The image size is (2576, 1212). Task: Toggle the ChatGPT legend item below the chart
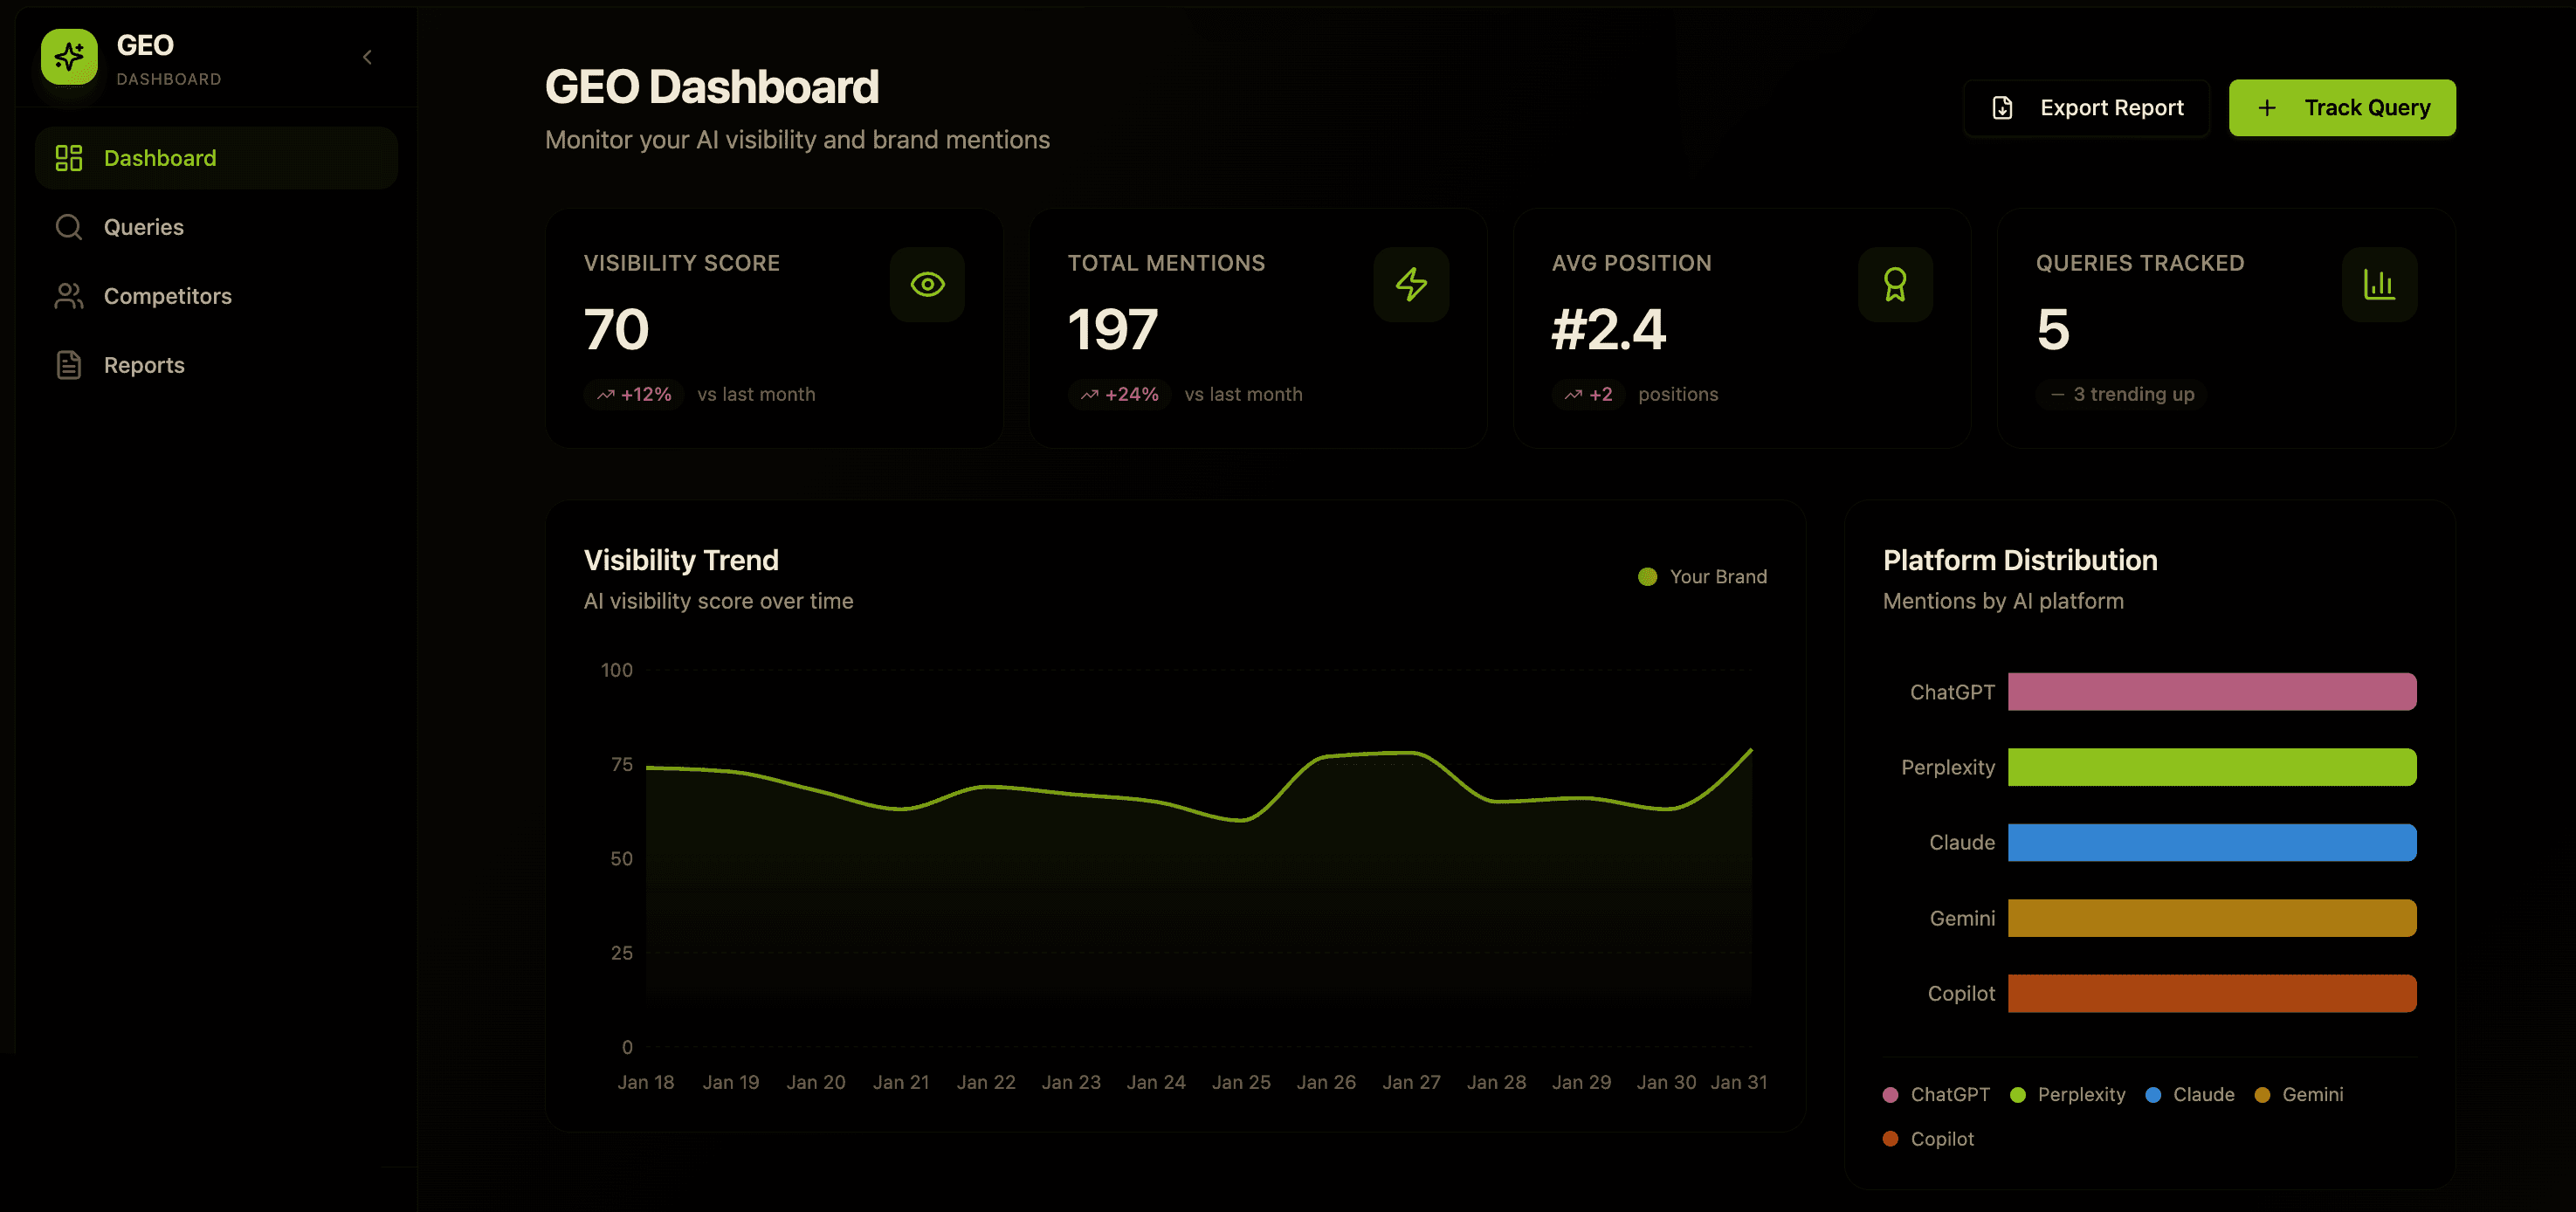[1936, 1094]
